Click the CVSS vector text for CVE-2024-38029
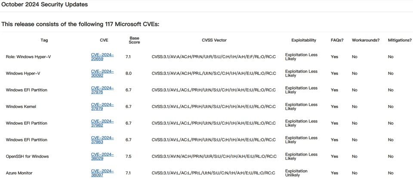413x180 pixels. [214, 156]
